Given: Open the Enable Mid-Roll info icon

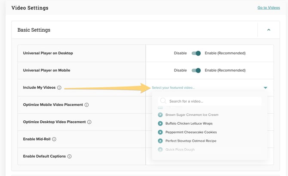Looking at the screenshot, I should click(54, 139).
